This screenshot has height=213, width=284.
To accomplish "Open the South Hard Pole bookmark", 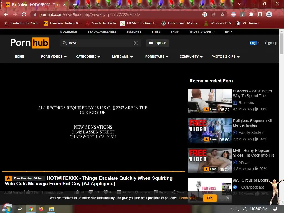I will (101, 23).
